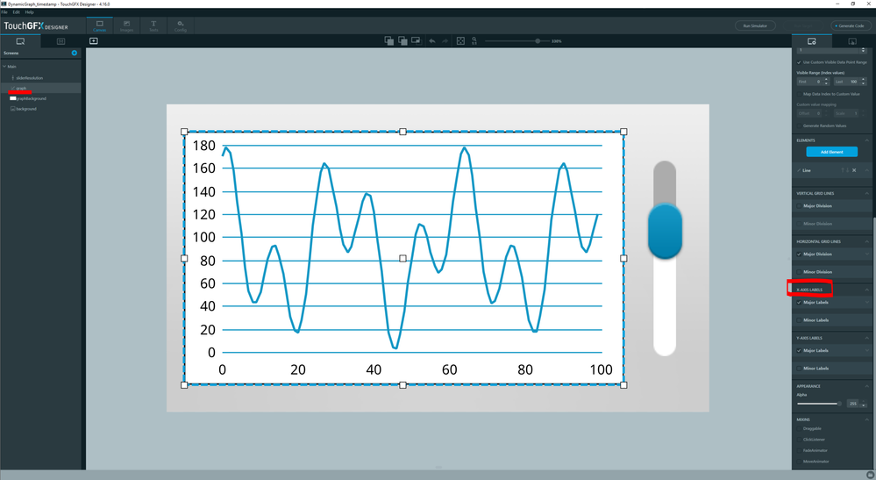The width and height of the screenshot is (876, 480).
Task: Collapse the Vertical Grid Lines section
Action: click(x=867, y=193)
